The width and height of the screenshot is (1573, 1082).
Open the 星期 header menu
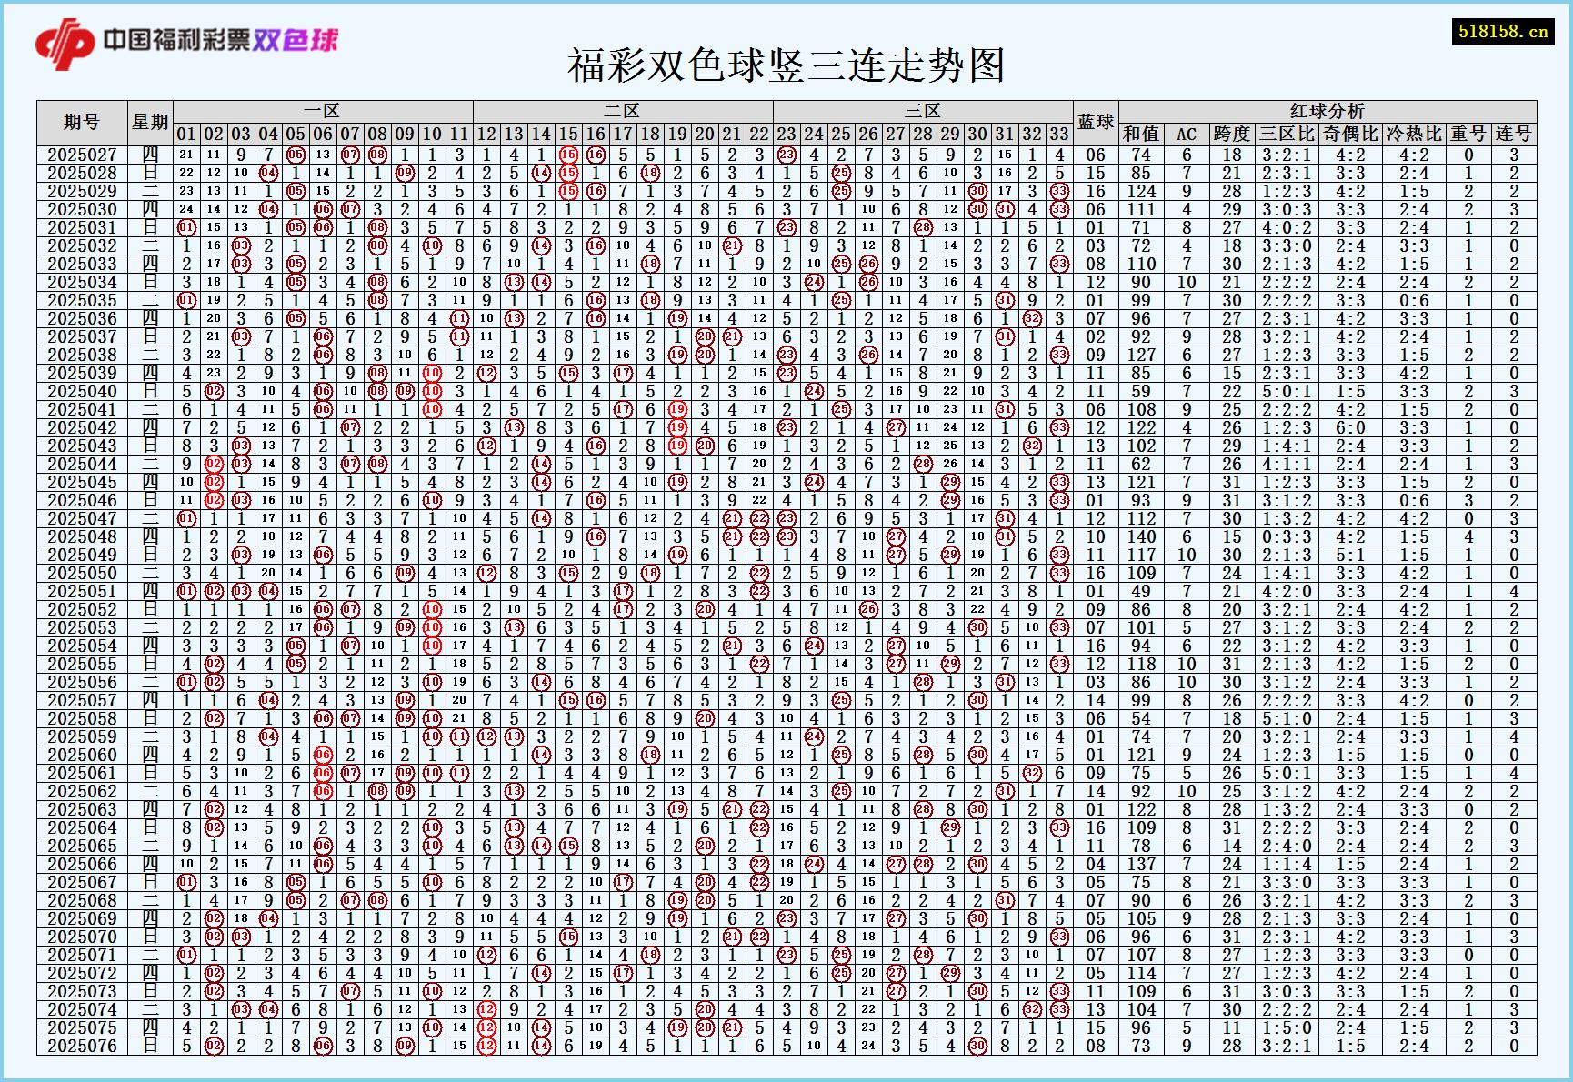pos(150,120)
